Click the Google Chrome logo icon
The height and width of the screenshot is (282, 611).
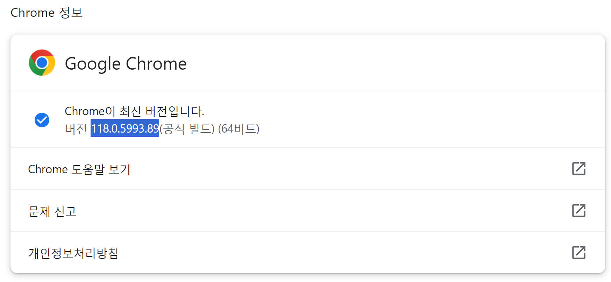pyautogui.click(x=42, y=63)
